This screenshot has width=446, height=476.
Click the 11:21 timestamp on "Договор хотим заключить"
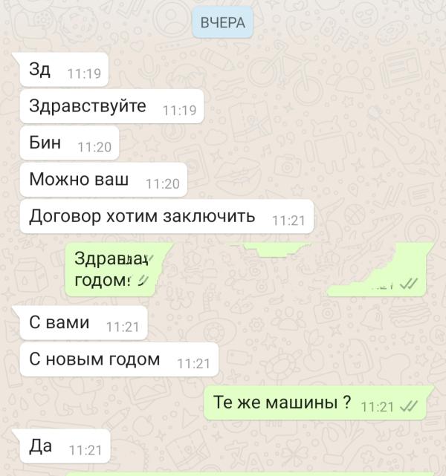288,221
